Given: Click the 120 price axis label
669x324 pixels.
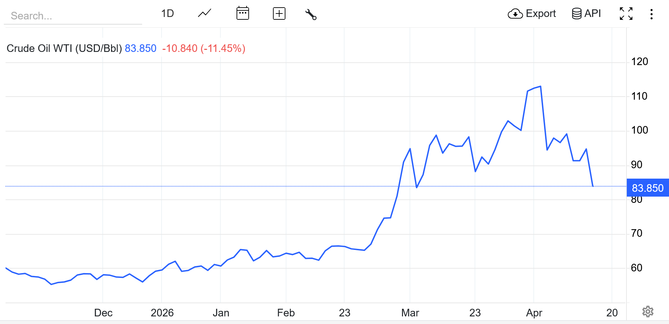Looking at the screenshot, I should coord(640,62).
